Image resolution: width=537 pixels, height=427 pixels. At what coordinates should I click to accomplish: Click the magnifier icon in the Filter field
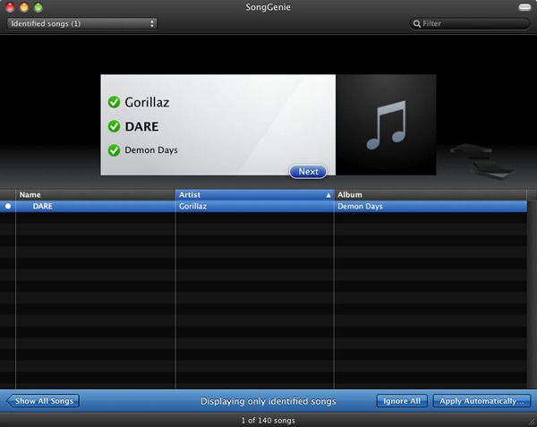417,24
